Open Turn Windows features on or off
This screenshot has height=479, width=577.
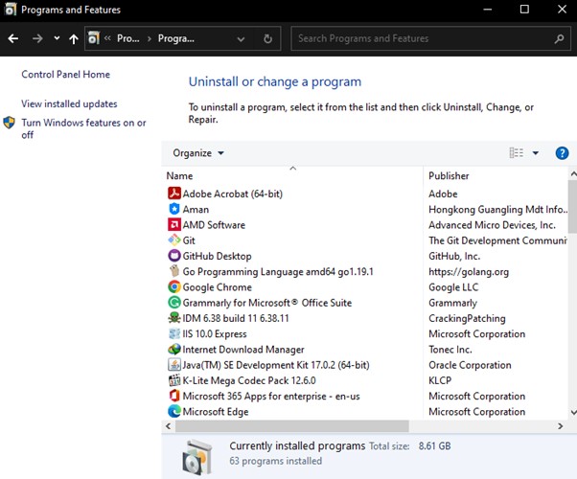pos(83,128)
